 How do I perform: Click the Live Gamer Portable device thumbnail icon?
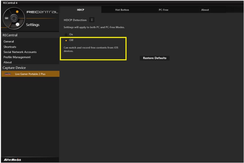tap(8, 74)
